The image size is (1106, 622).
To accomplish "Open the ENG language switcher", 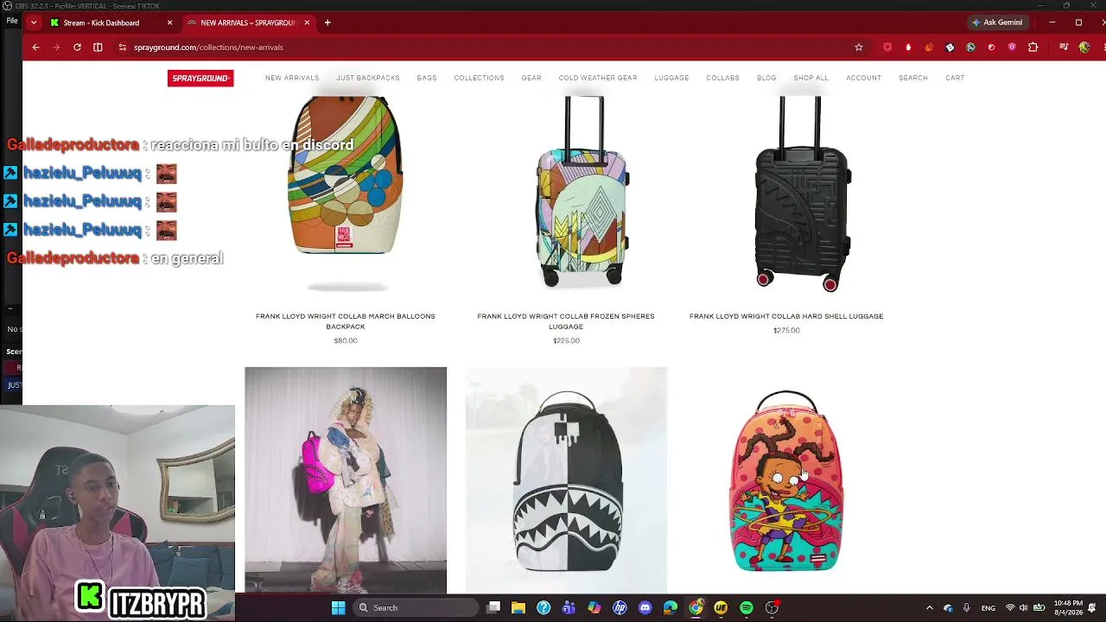I will click(x=988, y=608).
